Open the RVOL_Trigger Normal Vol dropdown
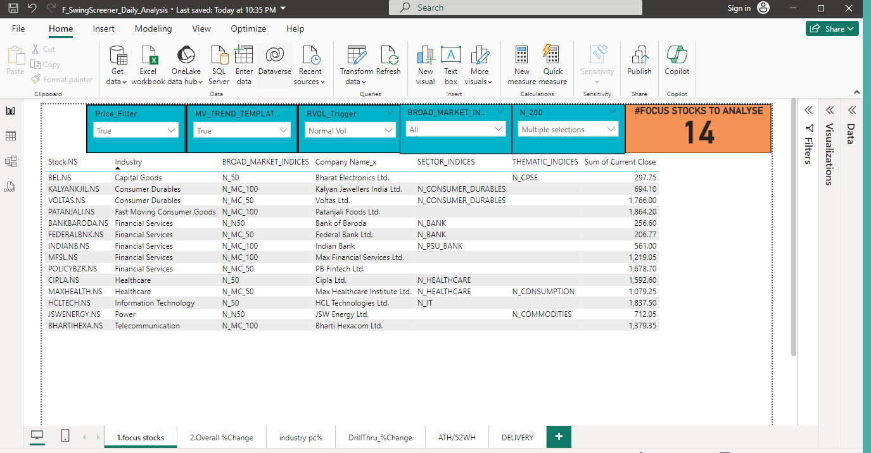 (350, 130)
